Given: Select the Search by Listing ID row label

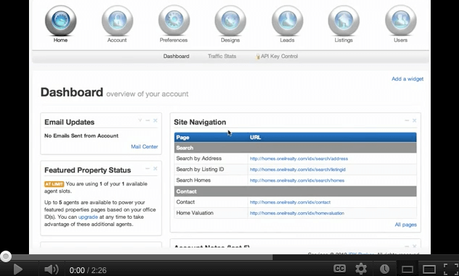Looking at the screenshot, I should pyautogui.click(x=200, y=170).
